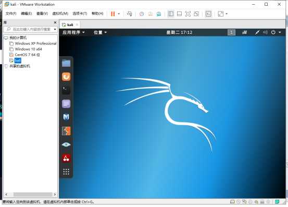Click library scrollbar left arrow
The image size is (288, 207).
pos(6,194)
